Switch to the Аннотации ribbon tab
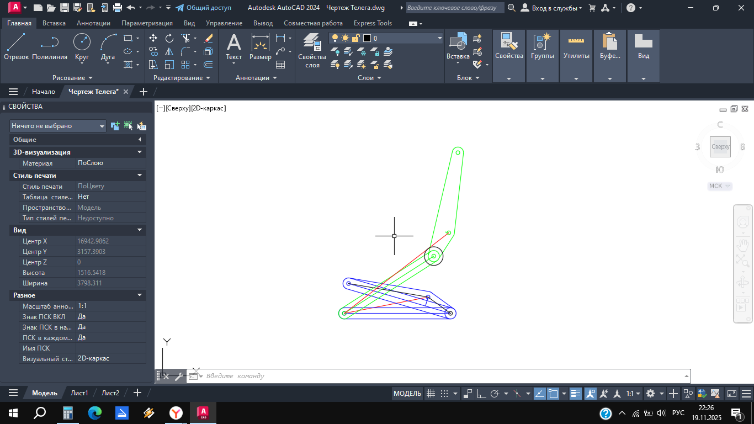The image size is (754, 424). pos(93,23)
